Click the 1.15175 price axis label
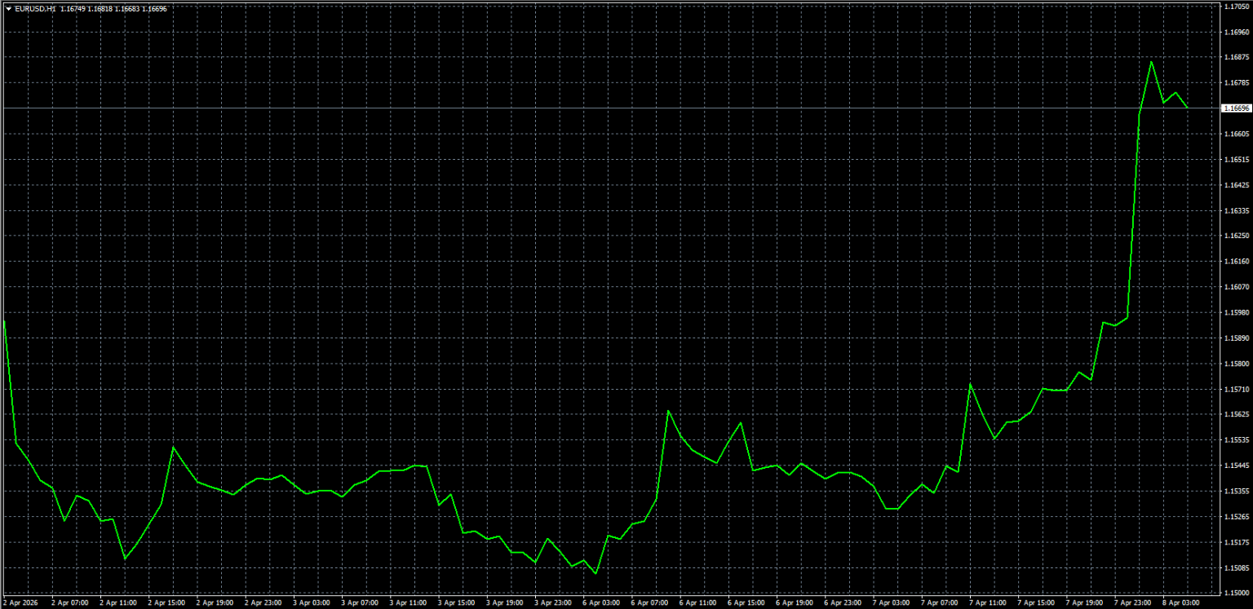The height and width of the screenshot is (609, 1253). pyautogui.click(x=1237, y=543)
